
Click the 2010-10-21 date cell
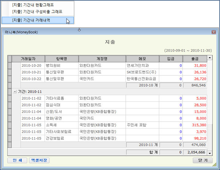33,72
